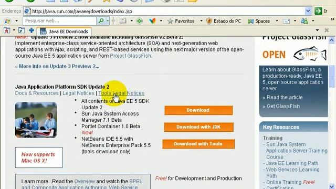This screenshot has height=189, width=336.
Task: Open Favoritos with the star icon
Action: coord(181,21)
